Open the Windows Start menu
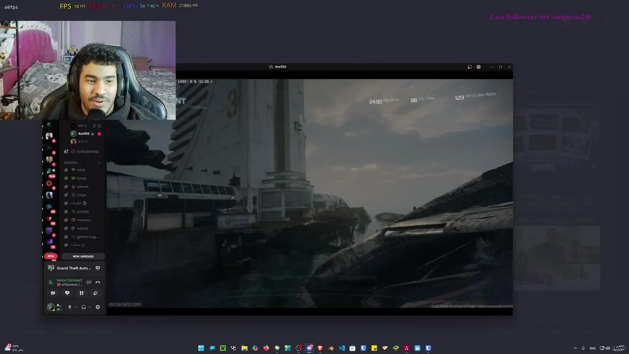629x354 pixels. coord(201,348)
